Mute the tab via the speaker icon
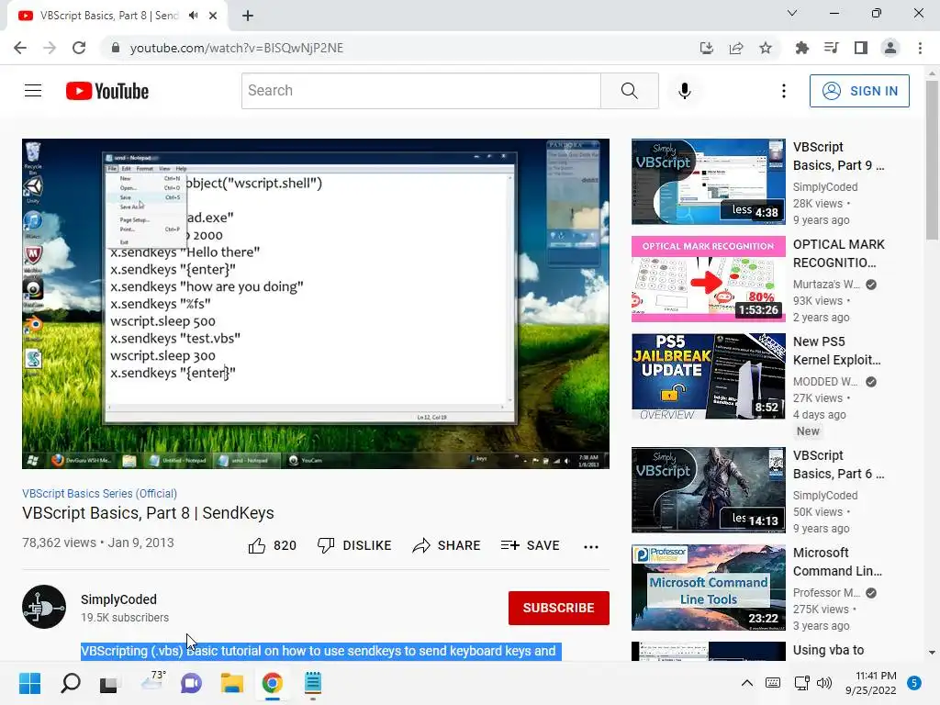The height and width of the screenshot is (705, 940). tap(193, 16)
